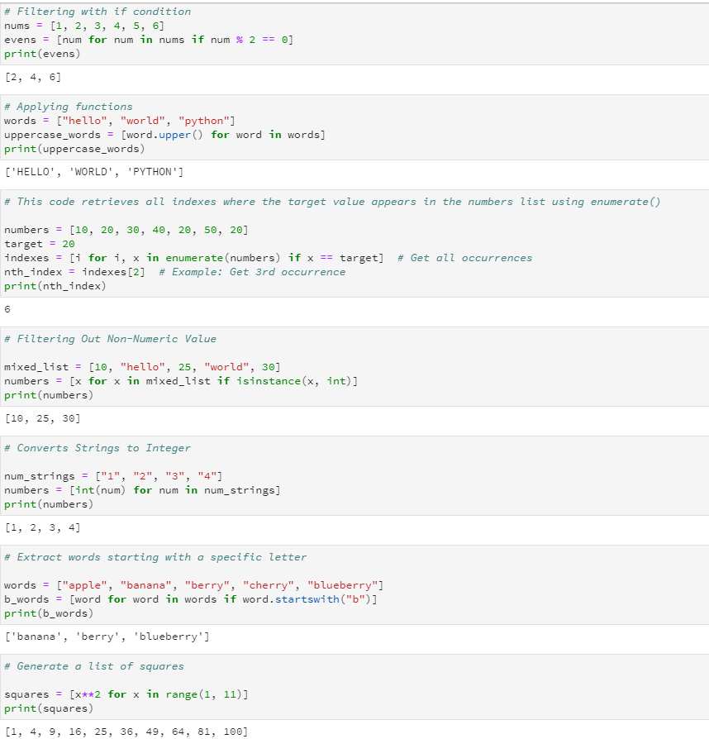Click the [10, 25, 30] output

[43, 418]
